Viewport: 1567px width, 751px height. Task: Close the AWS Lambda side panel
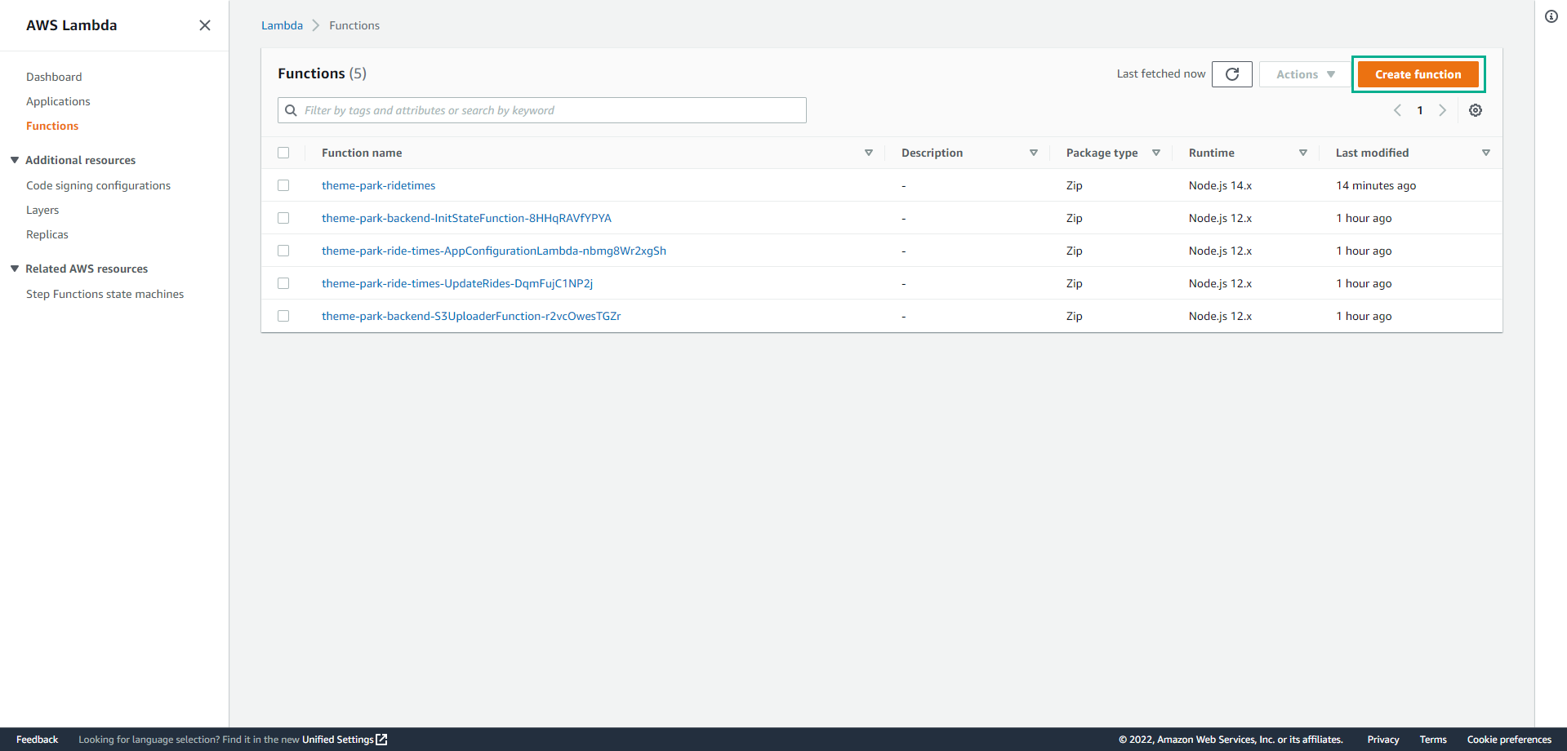(205, 25)
